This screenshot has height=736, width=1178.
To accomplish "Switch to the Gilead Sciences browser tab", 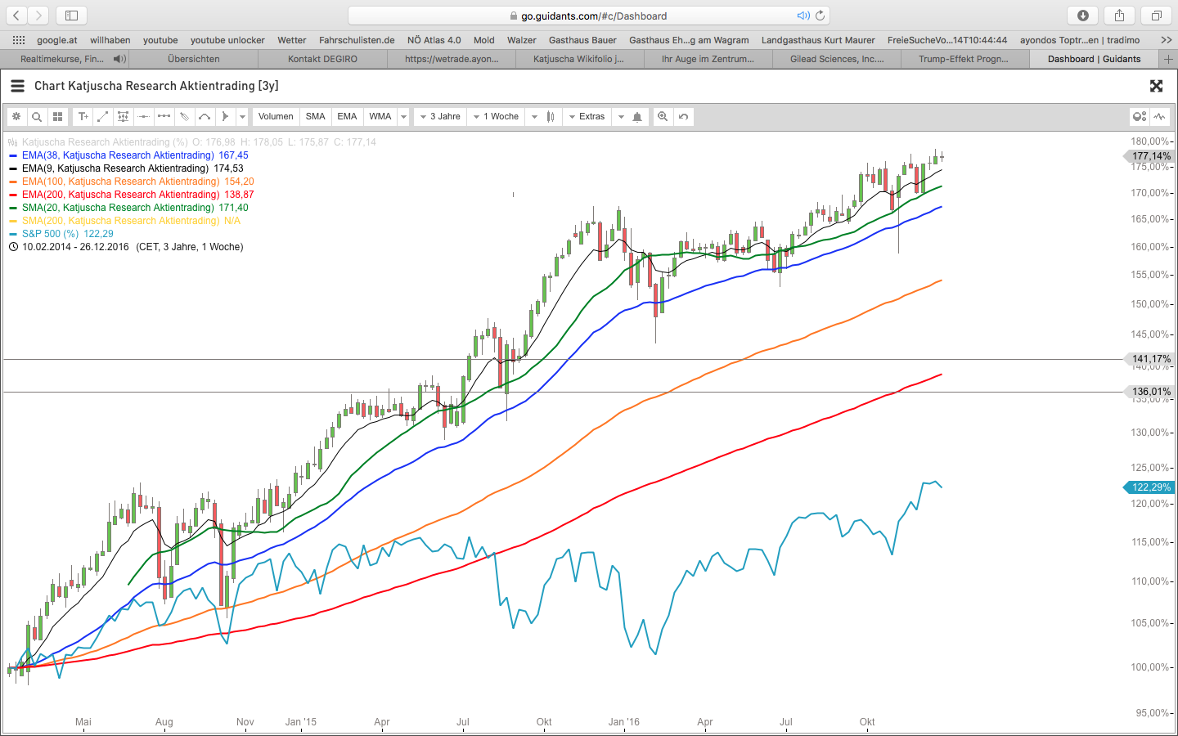I will (836, 59).
